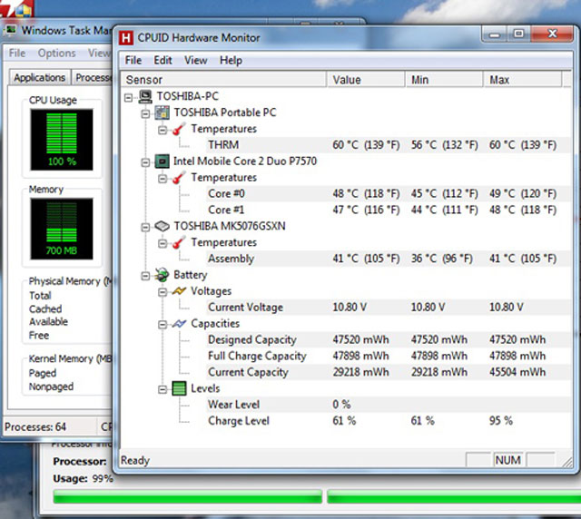Close the Hardware Monitor window
The height and width of the screenshot is (519, 581).
pos(552,34)
